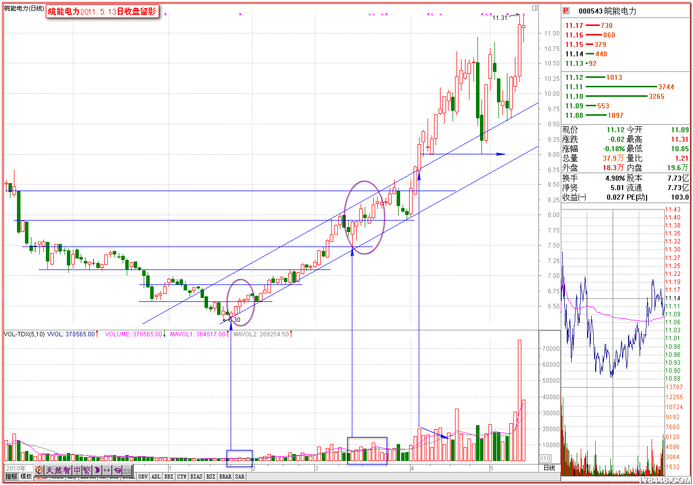693x485 pixels.
Task: Click the 现价 11.12 value
Action: [x=616, y=130]
